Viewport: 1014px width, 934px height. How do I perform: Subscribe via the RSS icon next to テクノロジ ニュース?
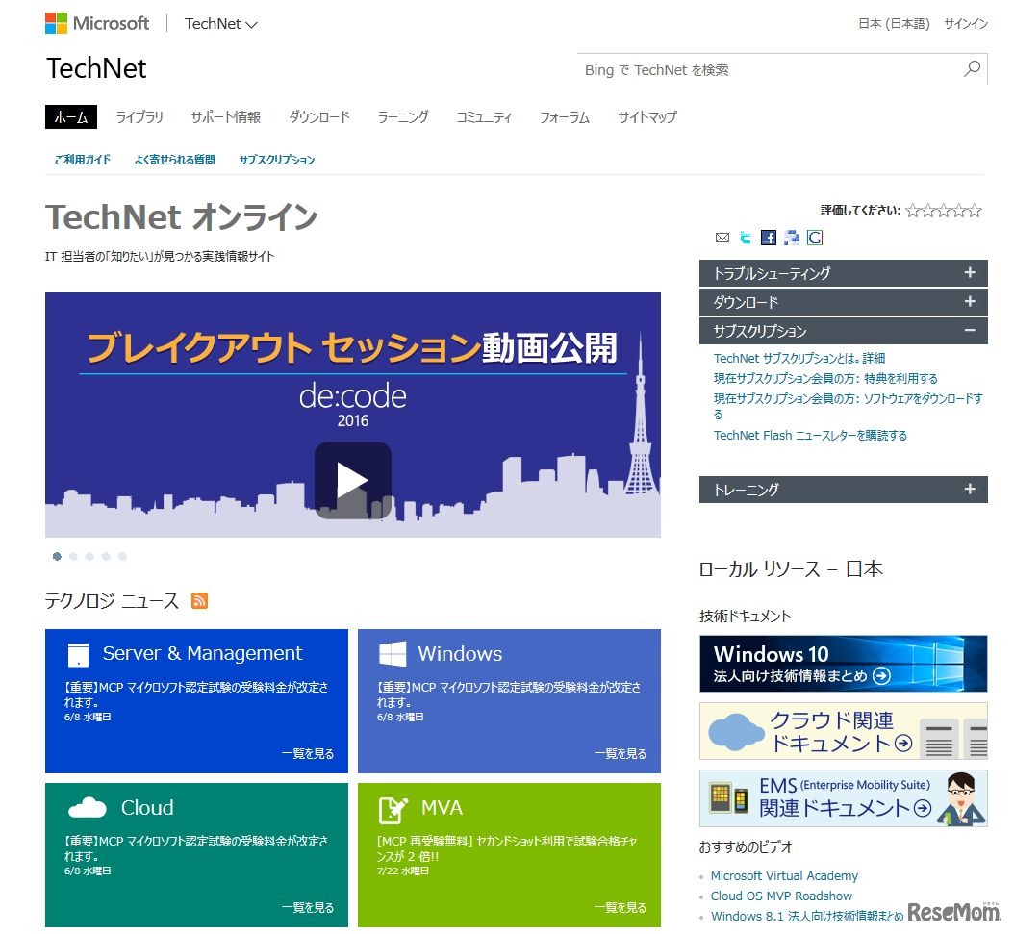point(200,600)
